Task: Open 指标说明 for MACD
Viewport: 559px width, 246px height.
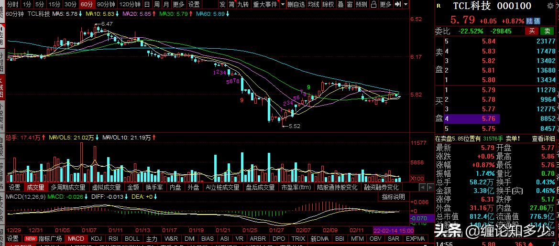Action: click(x=393, y=197)
